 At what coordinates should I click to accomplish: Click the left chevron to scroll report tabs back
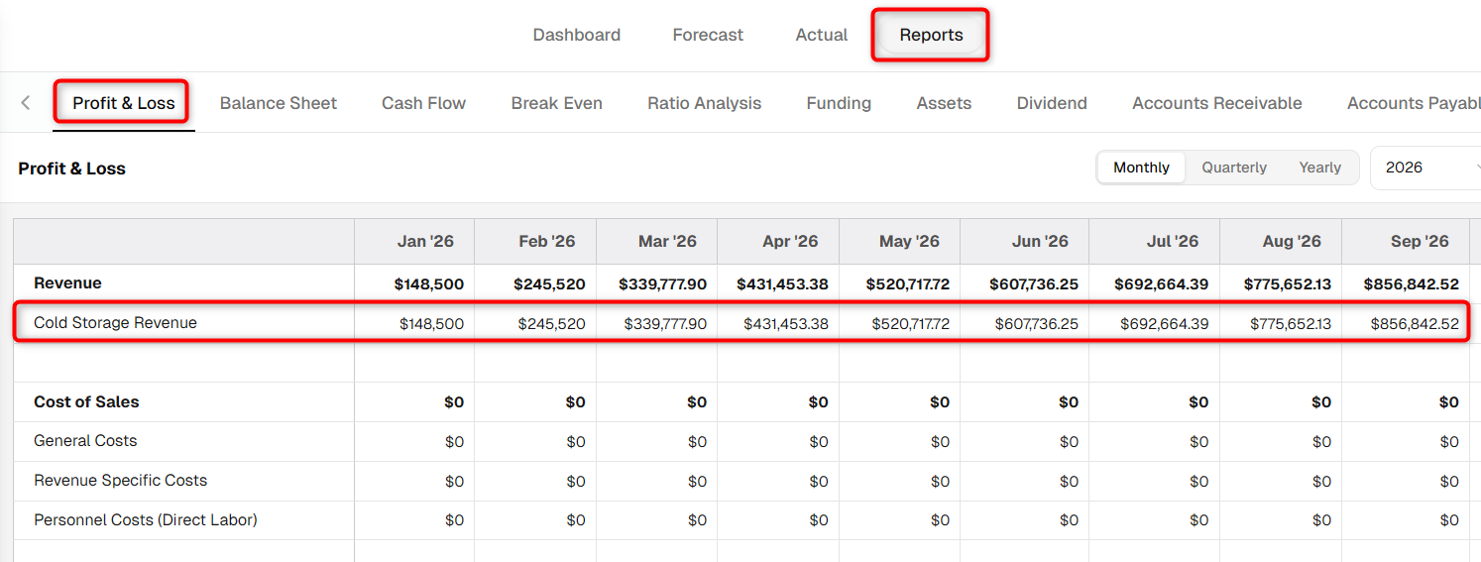26,103
